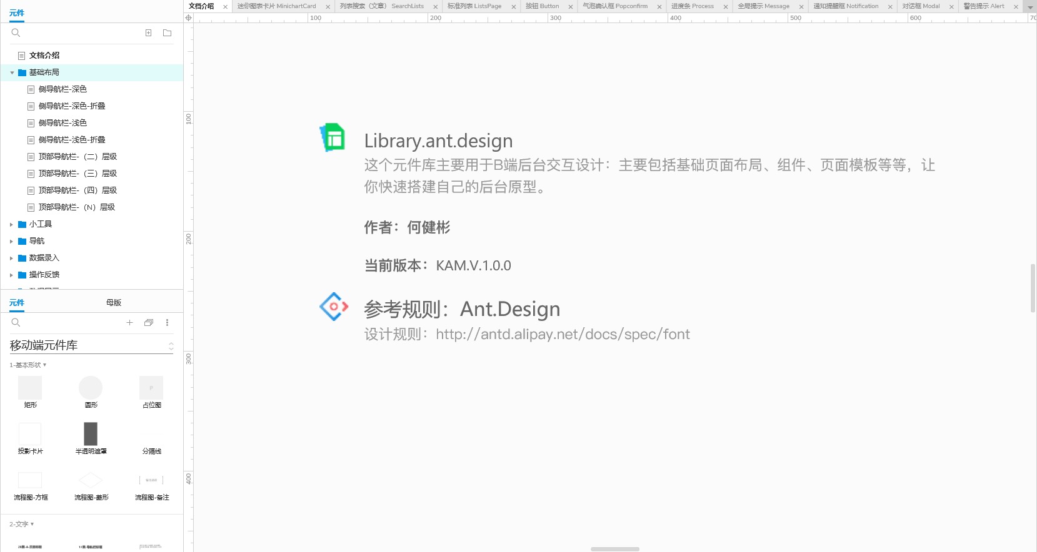1037x552 pixels.
Task: Open the 顶部导航栏-（二）层级 page
Action: point(78,157)
